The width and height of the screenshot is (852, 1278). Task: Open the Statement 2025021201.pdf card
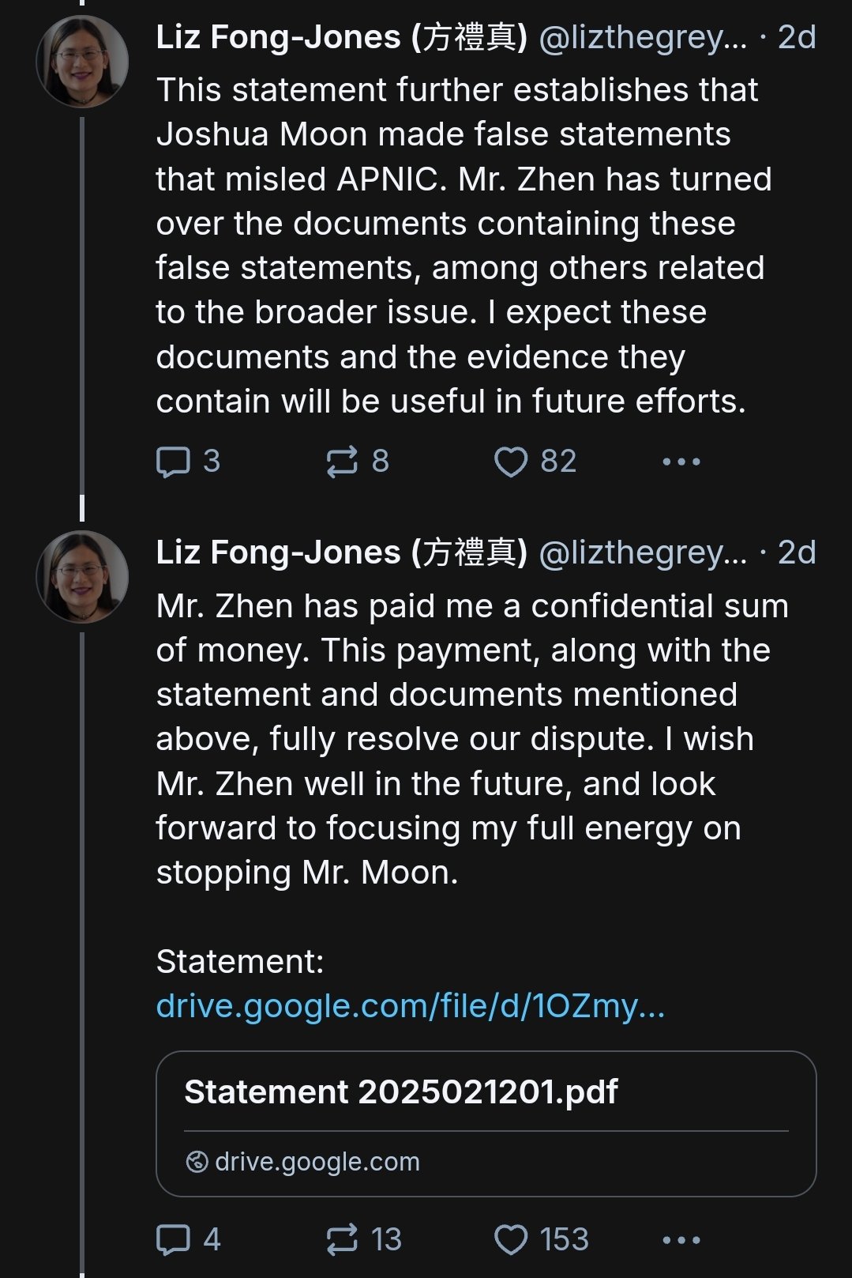[x=486, y=1123]
